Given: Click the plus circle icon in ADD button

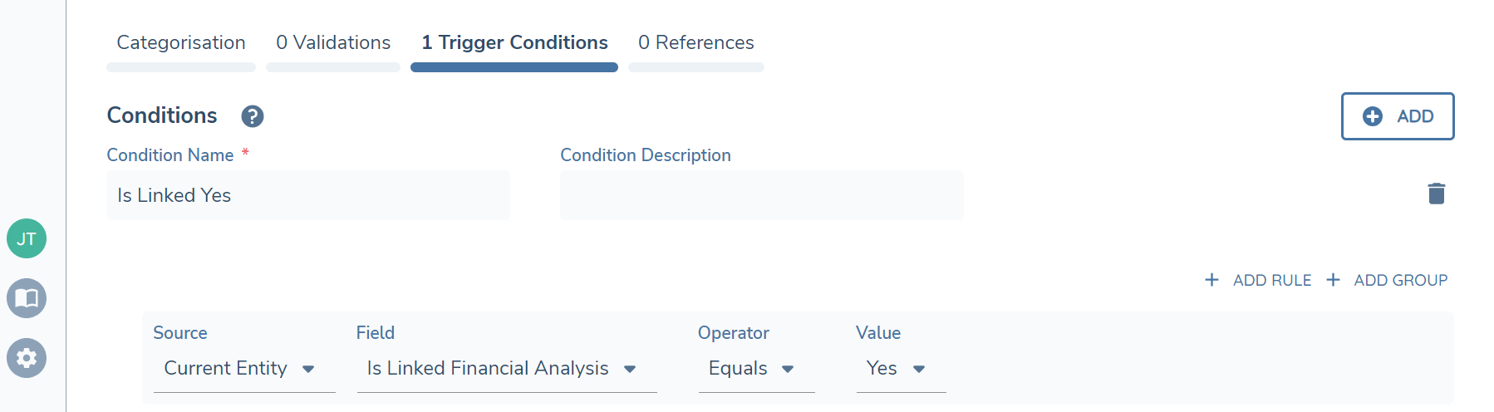Looking at the screenshot, I should (1373, 116).
